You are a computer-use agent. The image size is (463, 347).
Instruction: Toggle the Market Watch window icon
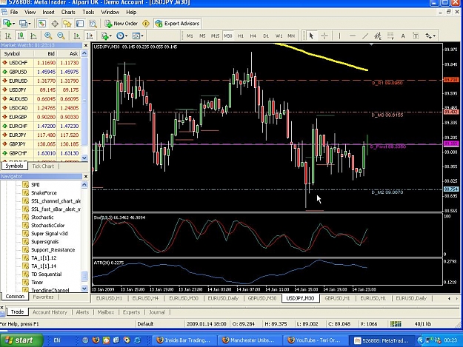(42, 23)
